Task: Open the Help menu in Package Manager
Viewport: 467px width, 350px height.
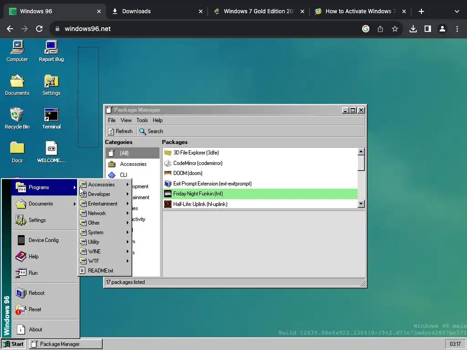Action: pos(157,120)
